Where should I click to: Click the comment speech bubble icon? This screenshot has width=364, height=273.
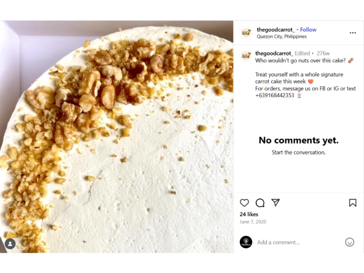coord(260,203)
